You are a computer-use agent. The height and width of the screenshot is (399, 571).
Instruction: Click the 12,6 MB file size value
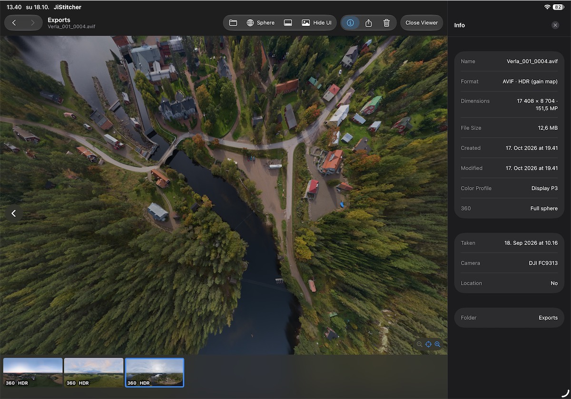[547, 128]
